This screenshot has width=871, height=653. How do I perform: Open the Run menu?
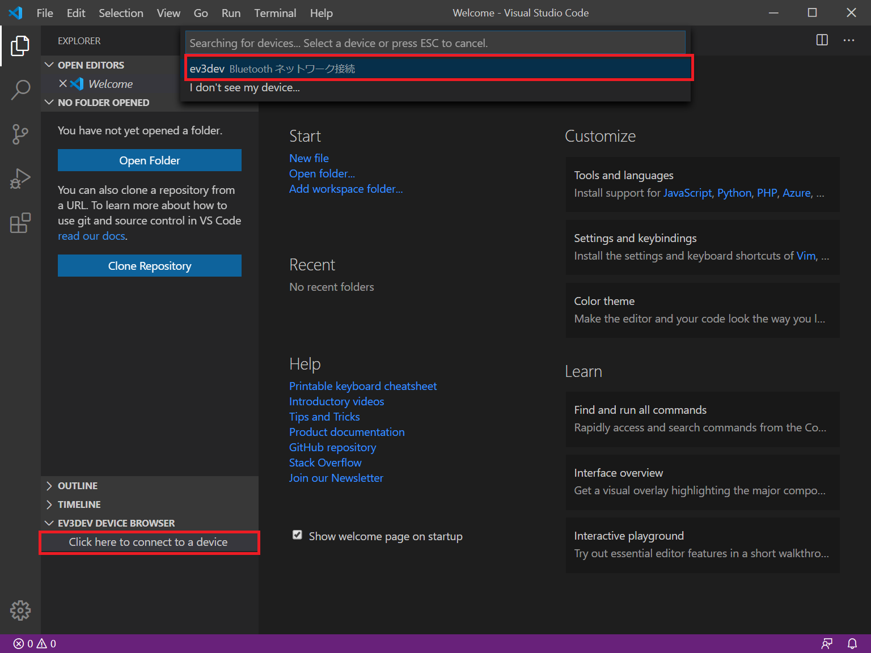(231, 12)
